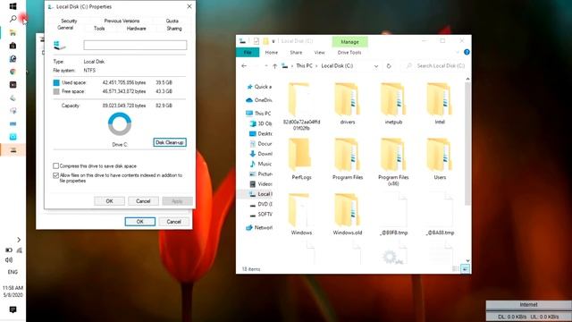Click the volume speaker tray icon
The image size is (572, 322).
pos(9,260)
